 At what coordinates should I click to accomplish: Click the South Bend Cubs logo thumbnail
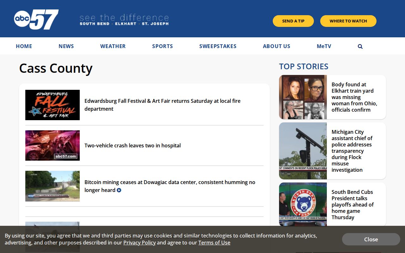pyautogui.click(x=303, y=204)
